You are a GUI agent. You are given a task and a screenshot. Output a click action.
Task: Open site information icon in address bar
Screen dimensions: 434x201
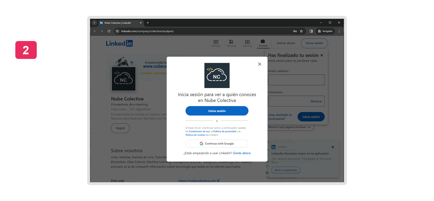click(117, 31)
